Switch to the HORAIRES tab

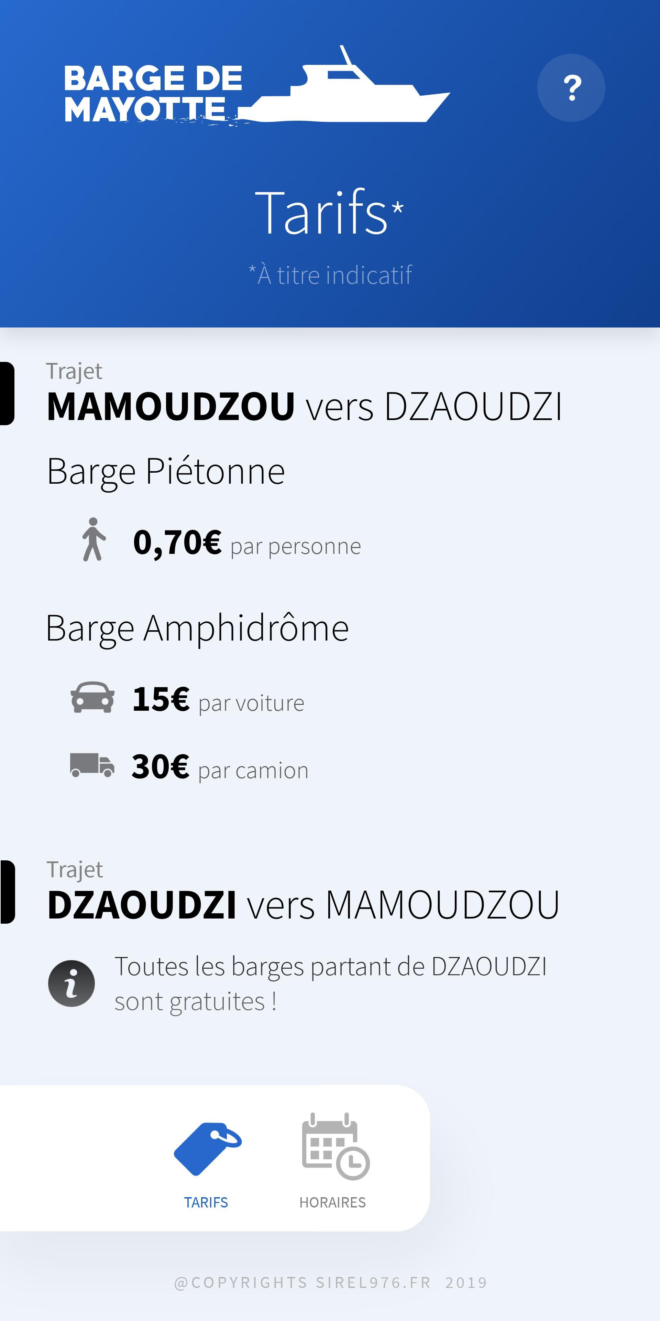pos(332,1202)
